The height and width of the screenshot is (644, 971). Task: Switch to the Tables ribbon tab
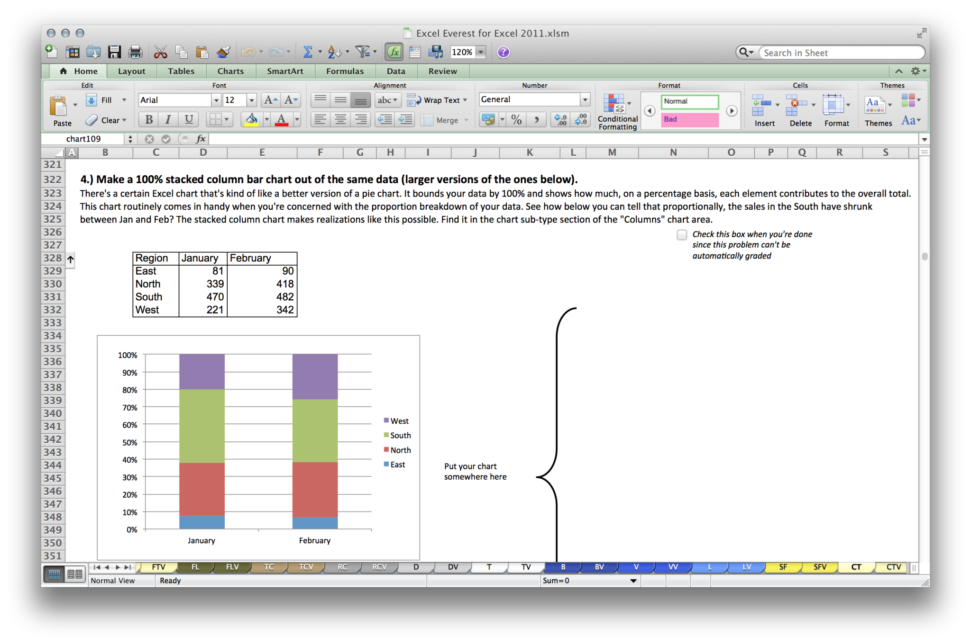coord(181,71)
